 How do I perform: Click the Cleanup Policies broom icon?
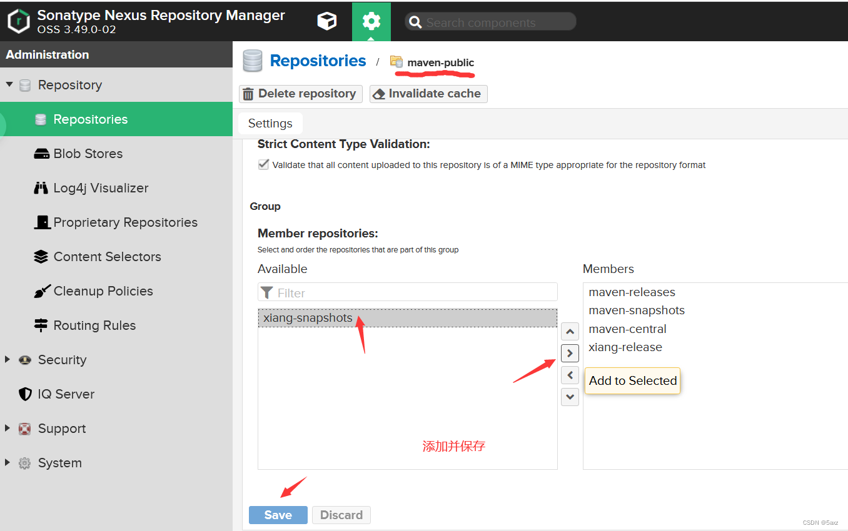click(x=42, y=291)
